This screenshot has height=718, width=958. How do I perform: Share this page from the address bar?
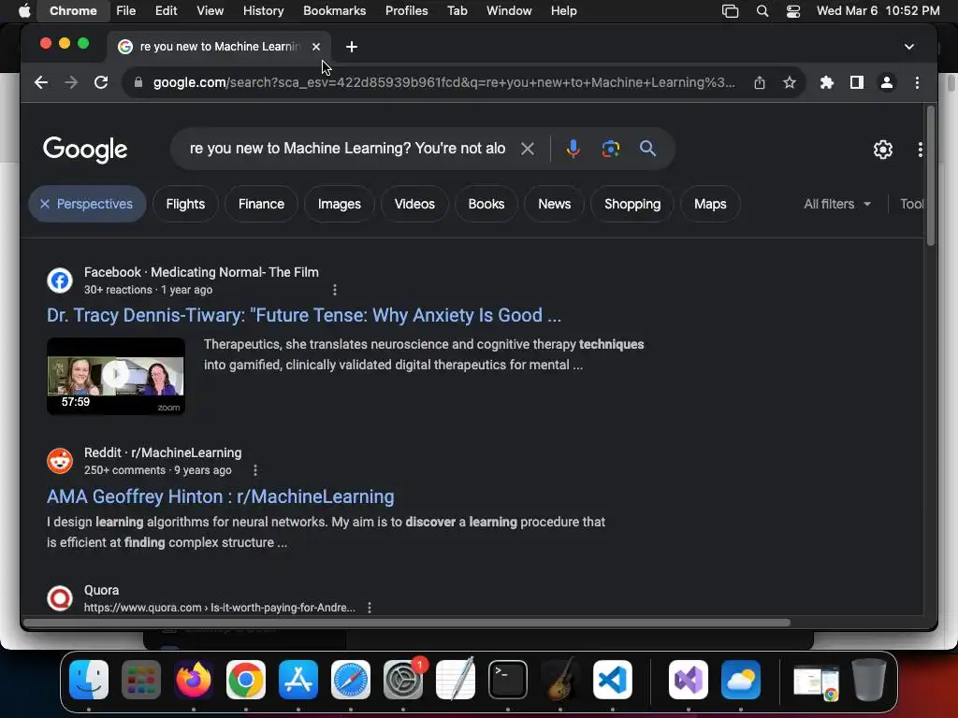[x=760, y=82]
